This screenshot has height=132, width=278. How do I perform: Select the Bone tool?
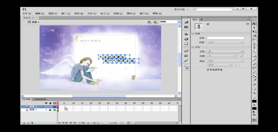pos(254,73)
